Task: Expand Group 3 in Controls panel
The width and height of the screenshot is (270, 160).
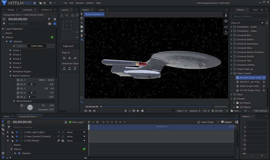Action: [11, 59]
